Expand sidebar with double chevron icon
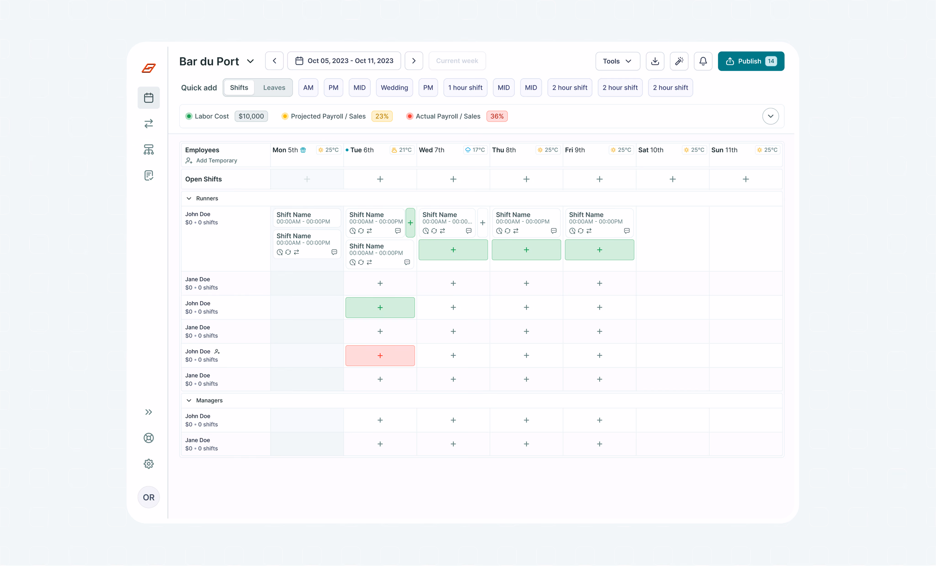936x566 pixels. pyautogui.click(x=149, y=412)
